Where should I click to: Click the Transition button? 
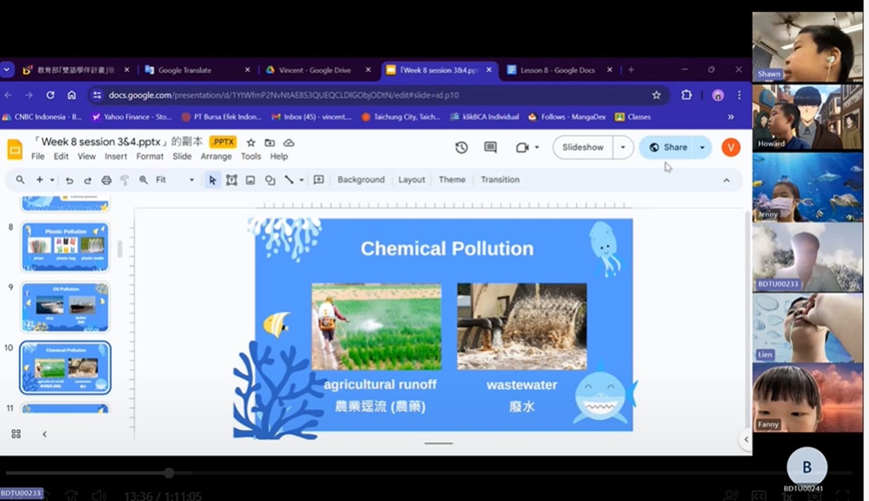click(x=500, y=180)
